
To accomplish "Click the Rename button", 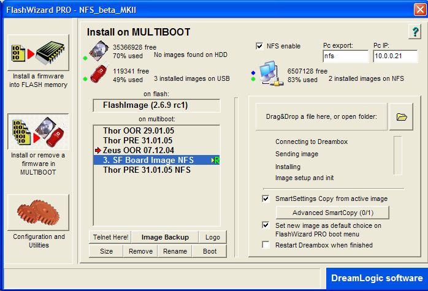I will tap(175, 251).
